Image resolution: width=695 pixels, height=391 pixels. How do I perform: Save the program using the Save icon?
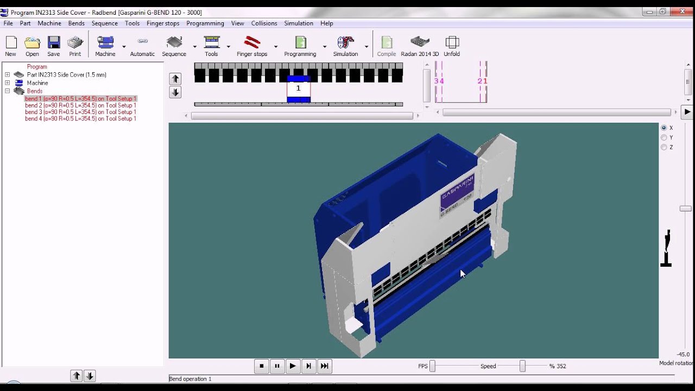coord(54,43)
